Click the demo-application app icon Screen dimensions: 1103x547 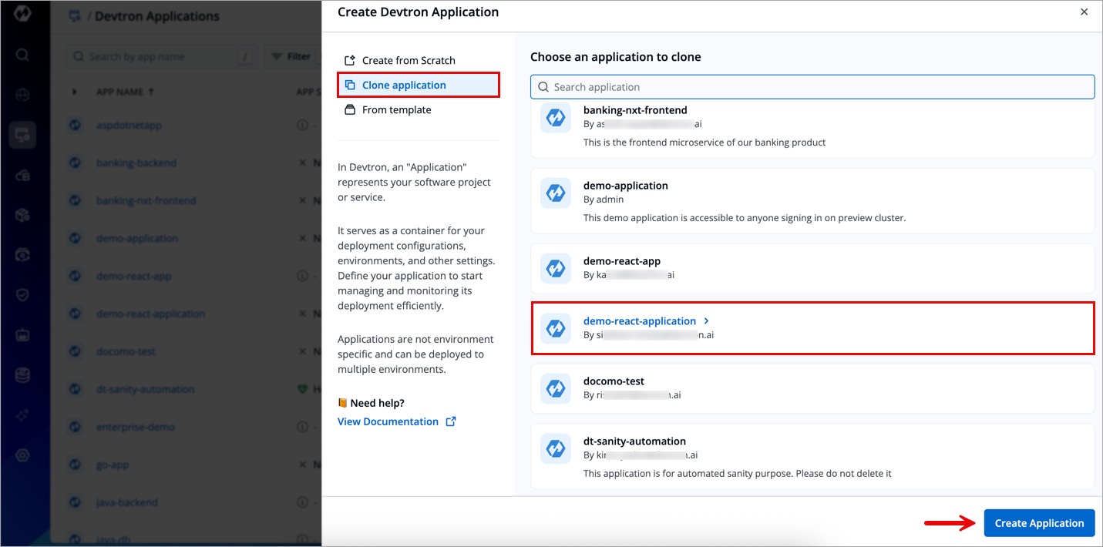pyautogui.click(x=556, y=193)
